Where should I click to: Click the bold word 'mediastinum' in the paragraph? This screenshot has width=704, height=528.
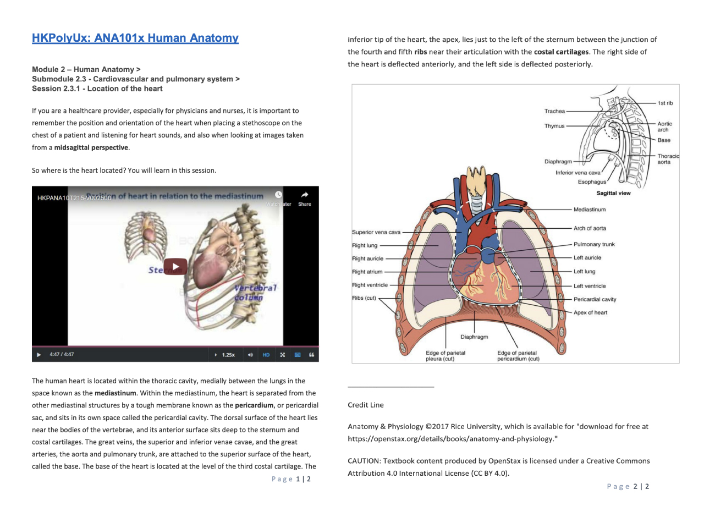[x=116, y=393]
